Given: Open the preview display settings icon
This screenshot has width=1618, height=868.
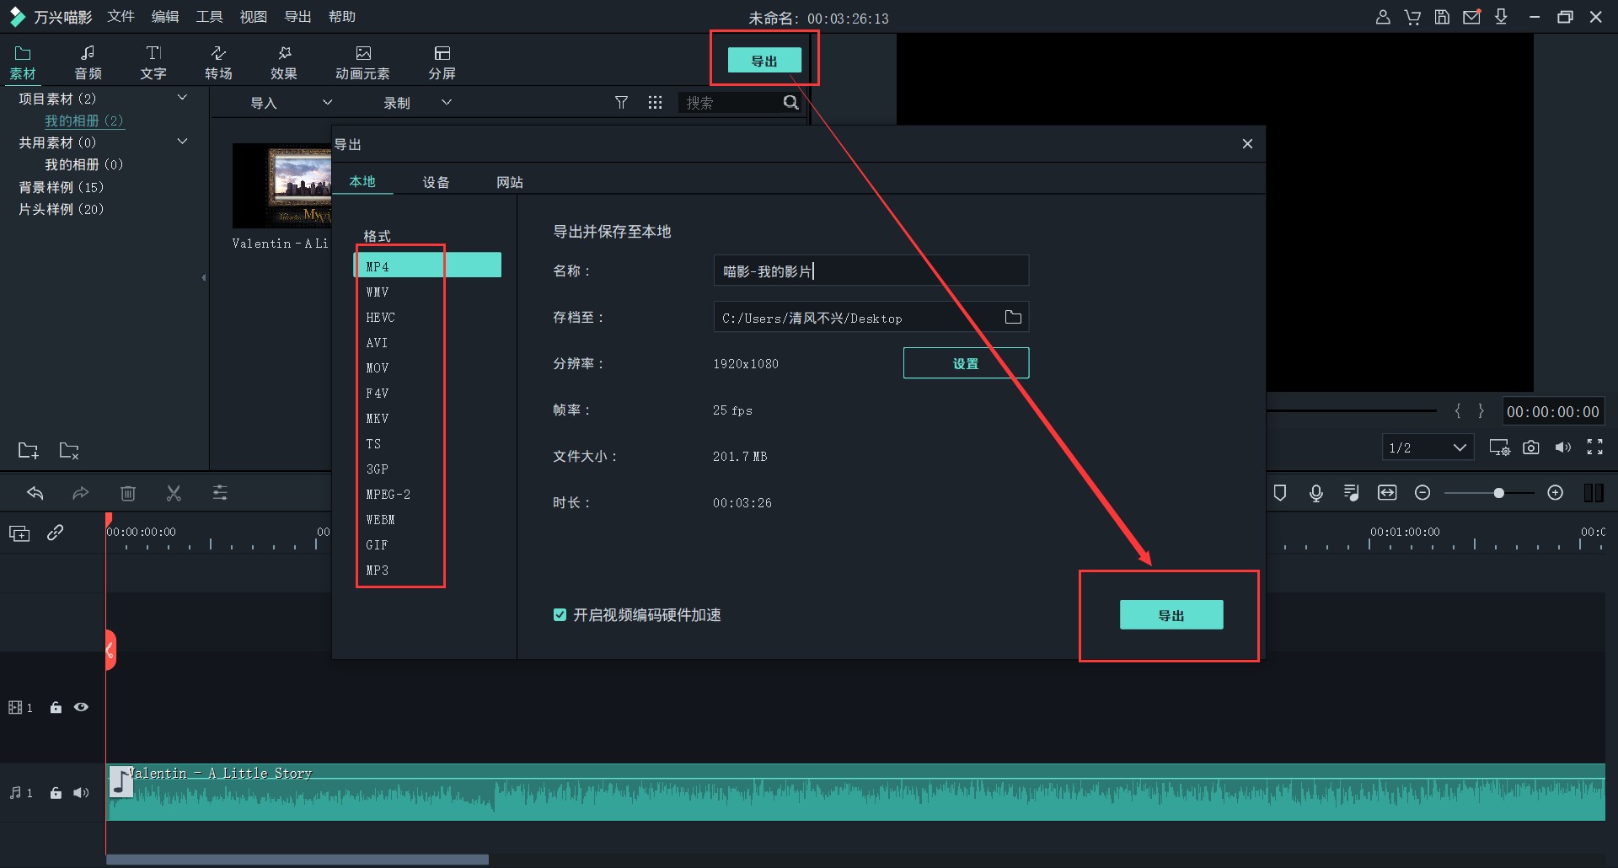Looking at the screenshot, I should coord(1499,447).
